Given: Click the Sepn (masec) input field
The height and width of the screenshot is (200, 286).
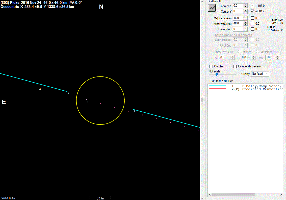Looking at the screenshot, I should coord(238,40).
